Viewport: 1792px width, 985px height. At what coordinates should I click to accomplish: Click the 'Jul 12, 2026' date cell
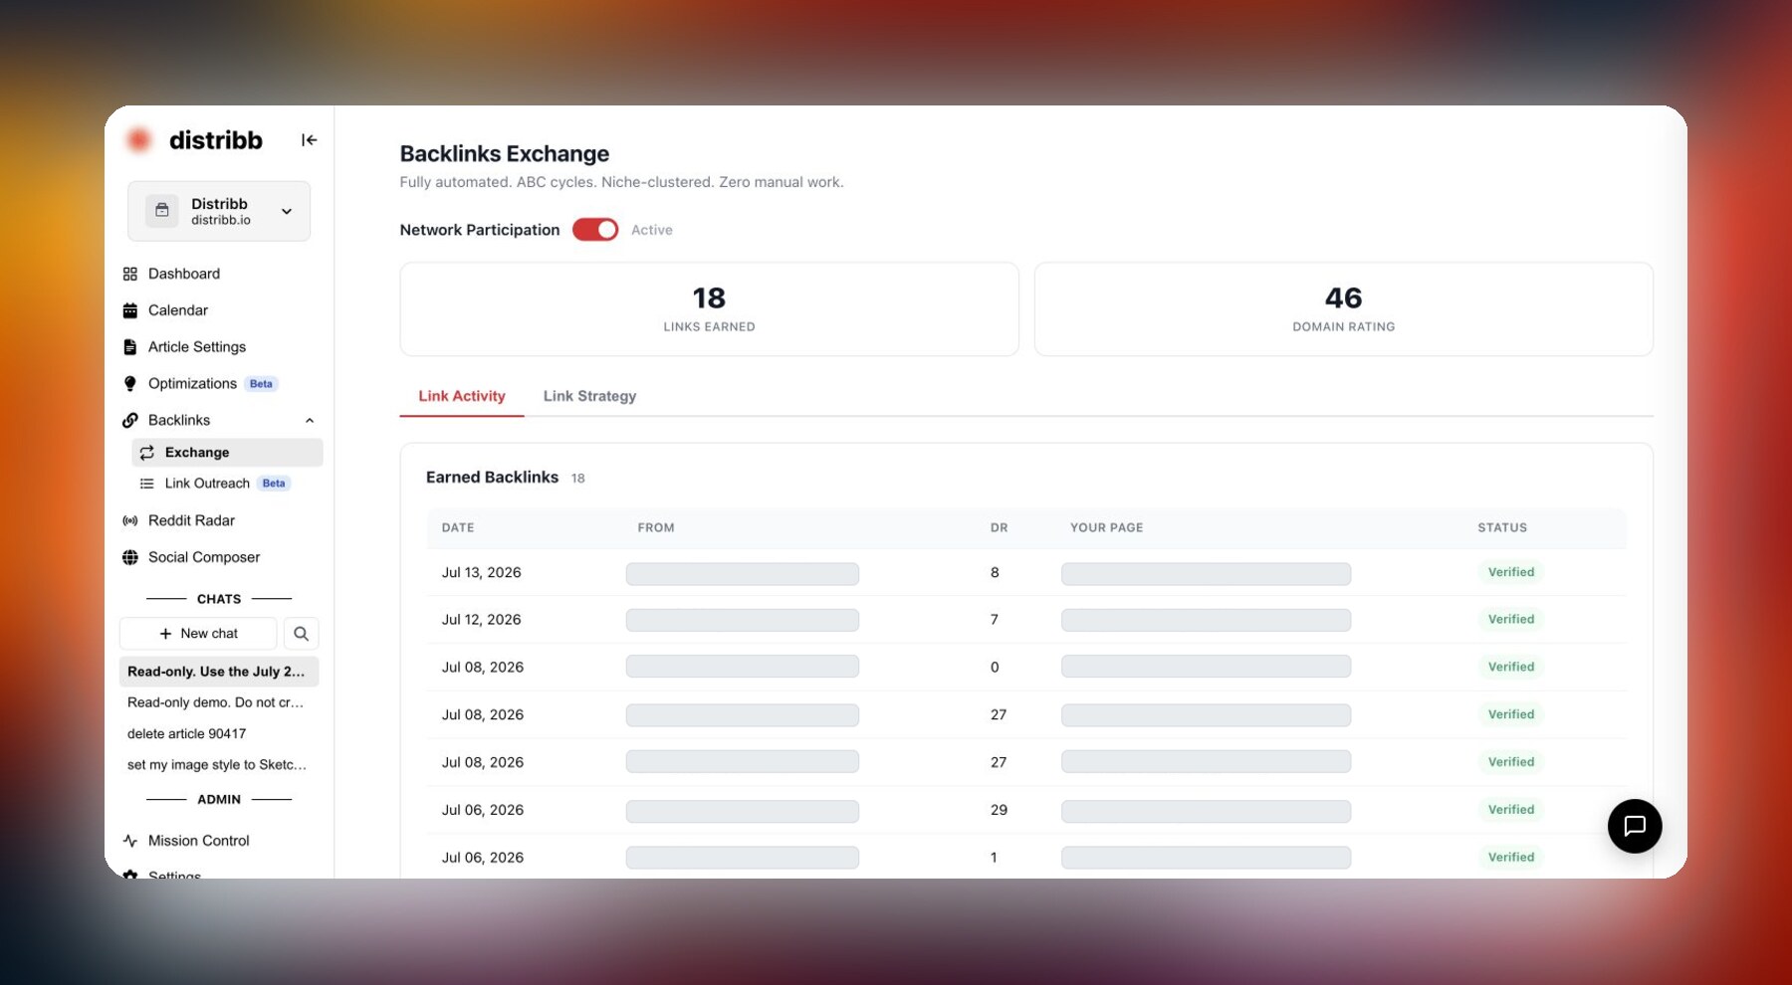tap(482, 619)
